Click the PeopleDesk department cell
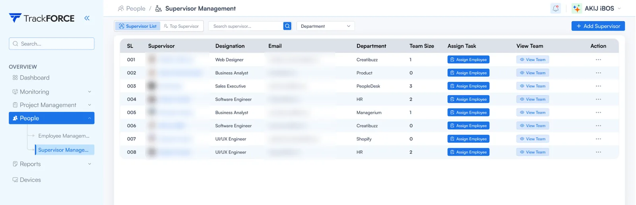Screen dimensions: 636x205 368,86
